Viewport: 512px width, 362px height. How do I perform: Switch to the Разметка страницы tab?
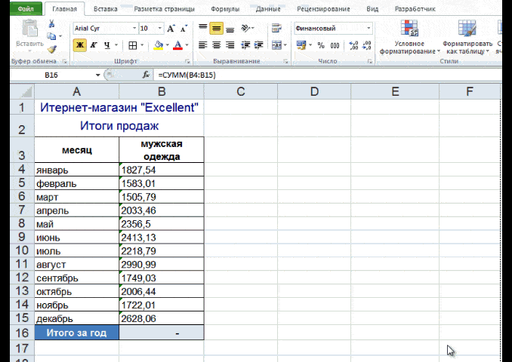(164, 9)
